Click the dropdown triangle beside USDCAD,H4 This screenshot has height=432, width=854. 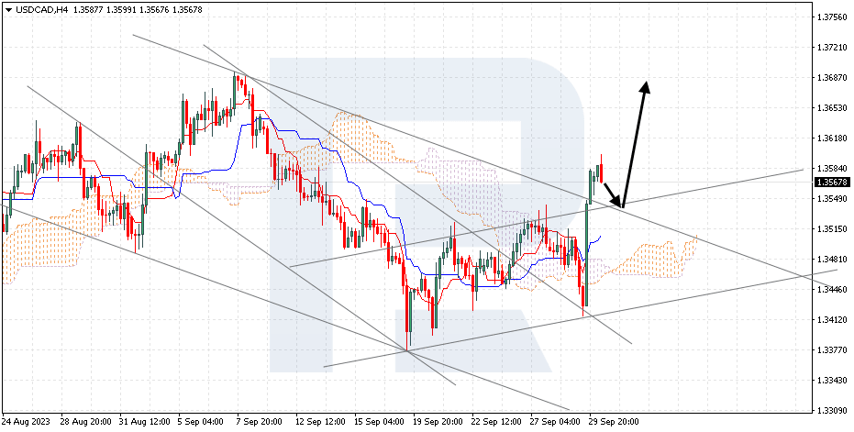pyautogui.click(x=8, y=10)
